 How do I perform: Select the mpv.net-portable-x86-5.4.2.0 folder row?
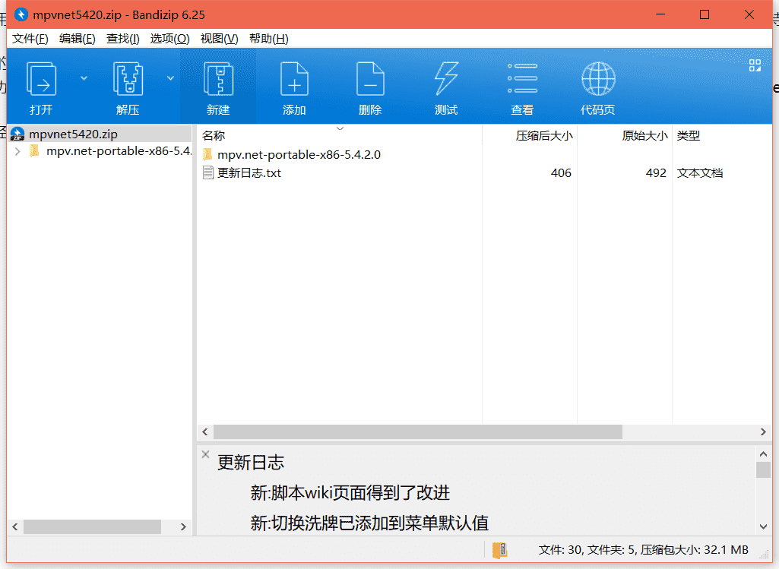click(299, 154)
